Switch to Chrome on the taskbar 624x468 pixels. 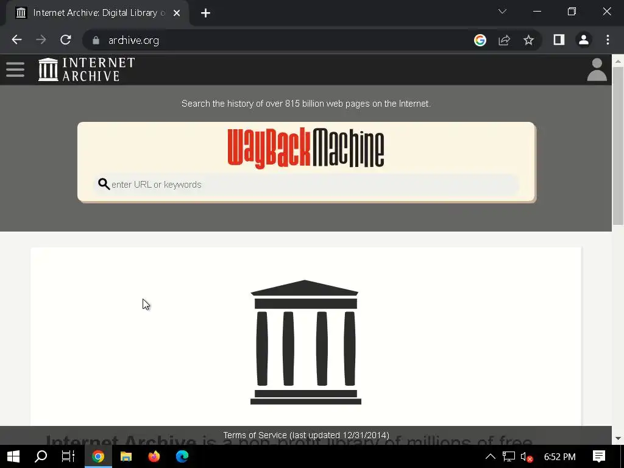pyautogui.click(x=98, y=456)
